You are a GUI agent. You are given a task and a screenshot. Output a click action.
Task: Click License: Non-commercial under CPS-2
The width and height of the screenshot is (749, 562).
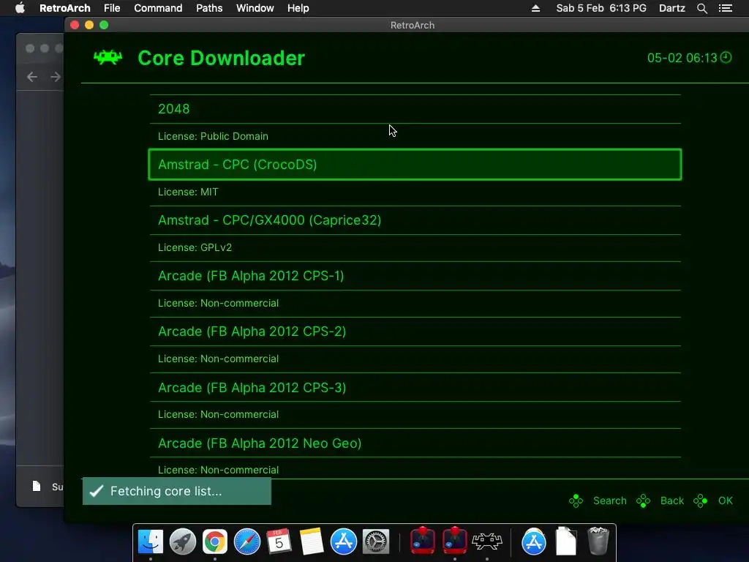tap(218, 359)
